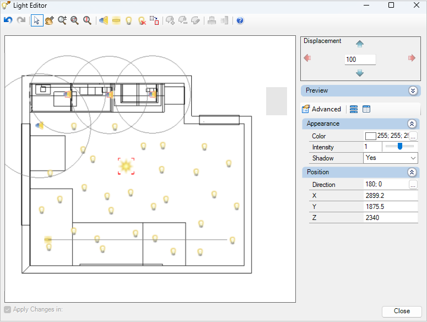Click the align side toolbar icon
The width and height of the screenshot is (427, 322).
click(224, 20)
